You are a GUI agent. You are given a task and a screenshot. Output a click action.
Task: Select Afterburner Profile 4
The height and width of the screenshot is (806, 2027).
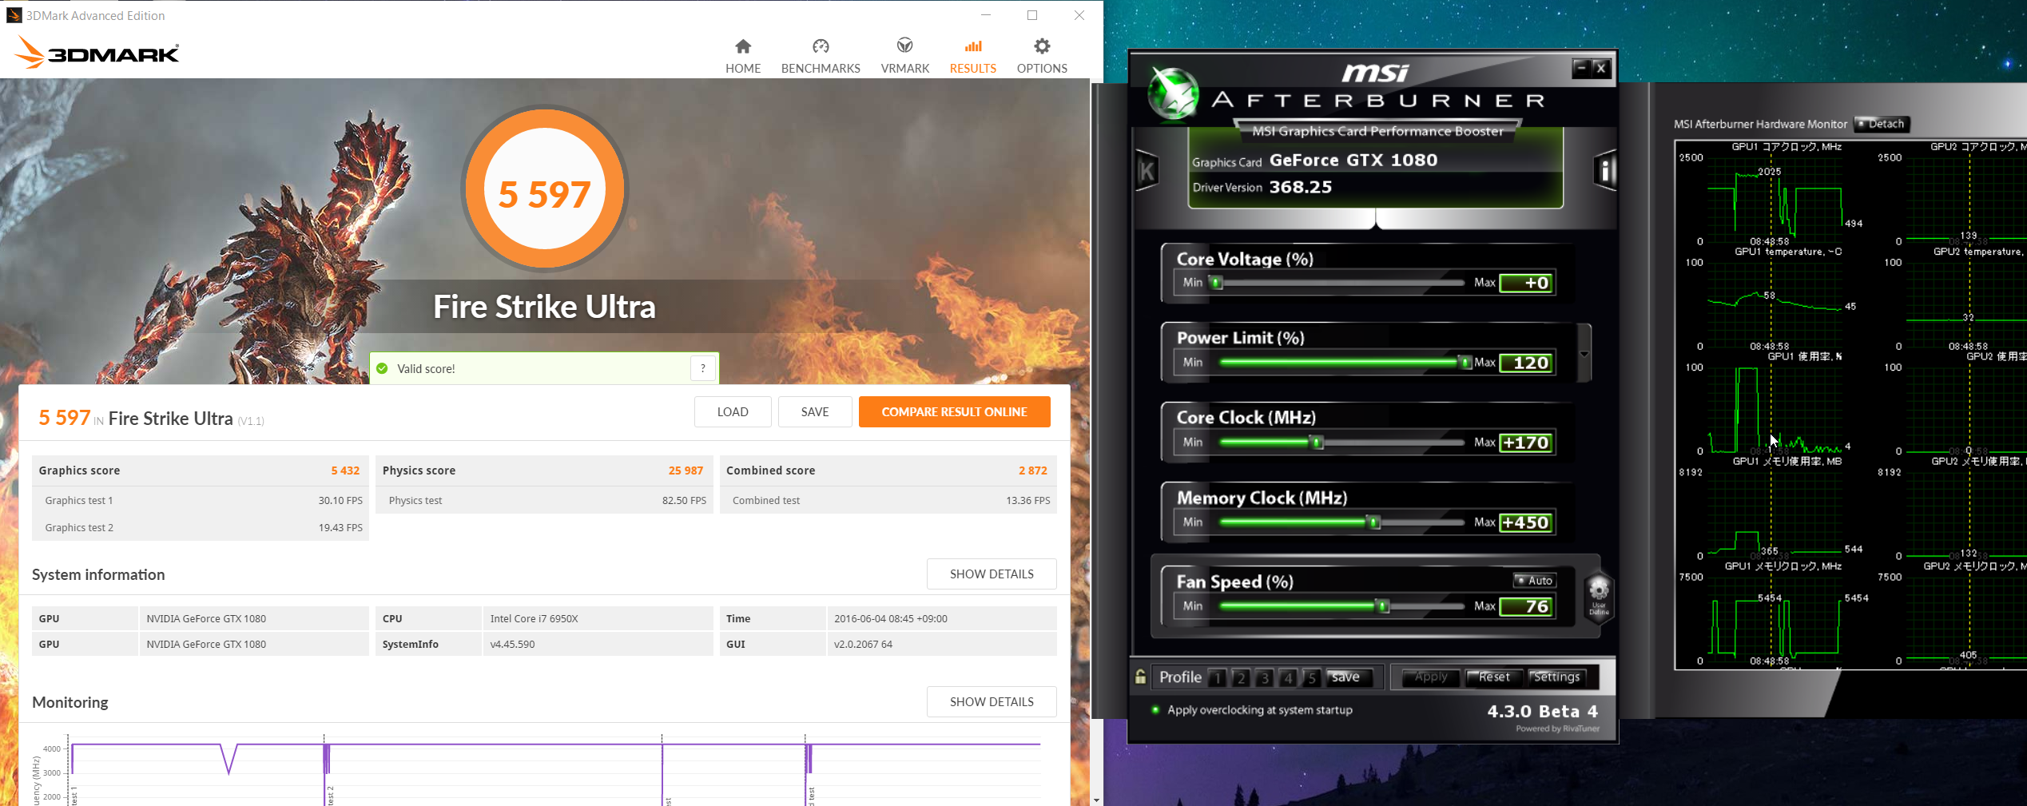pos(1288,677)
